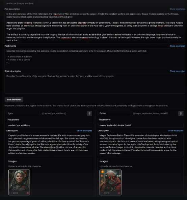Edit the magos_explorator_darius_theta9 placeholder field
Viewport: 187px width, 200px height.
(141, 125)
